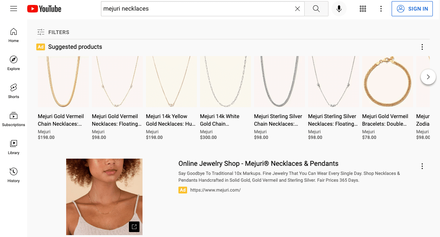This screenshot has width=440, height=237.
Task: Open 14k White Gold Chain image
Action: (225, 81)
